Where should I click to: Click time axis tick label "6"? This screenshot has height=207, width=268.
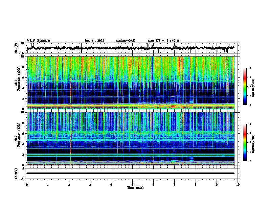(154, 185)
